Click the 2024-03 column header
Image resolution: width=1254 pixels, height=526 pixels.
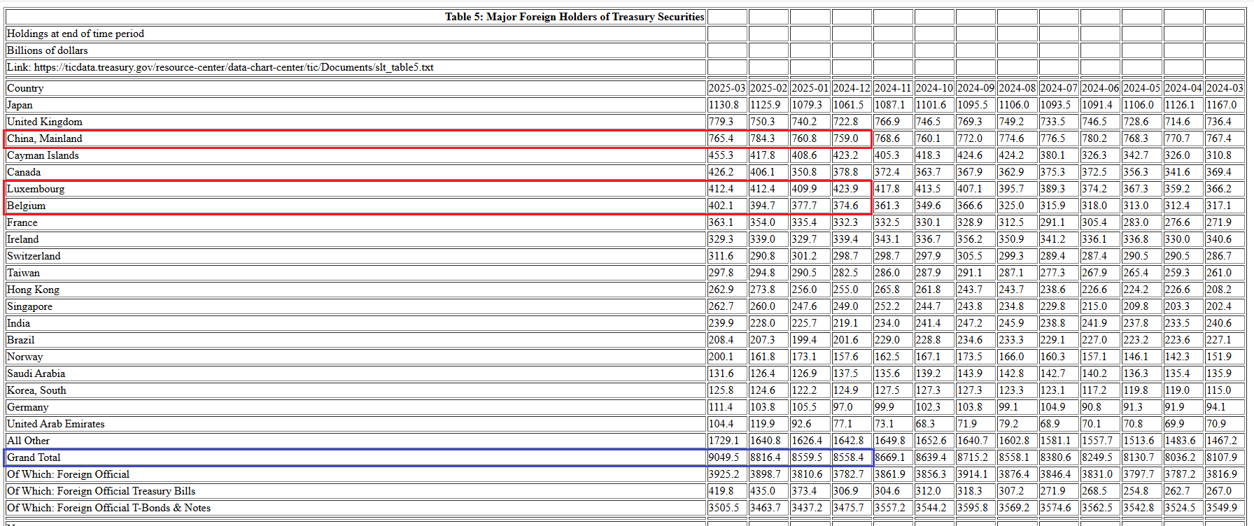1225,88
